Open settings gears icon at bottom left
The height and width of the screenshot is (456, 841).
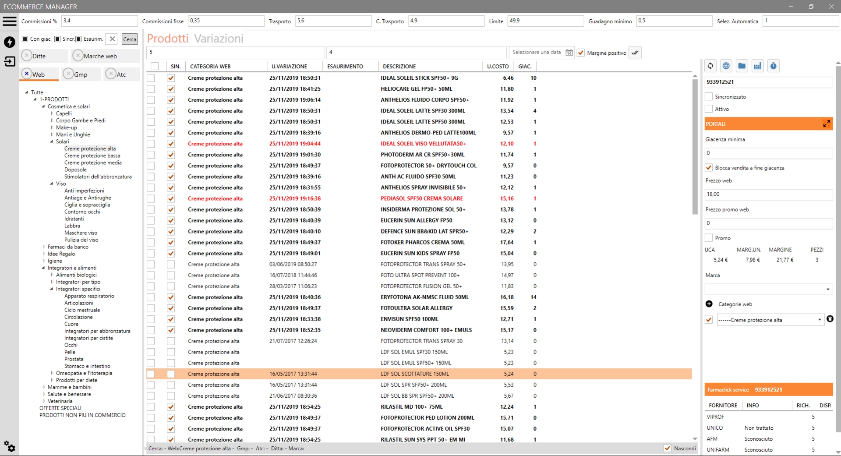pos(10,446)
